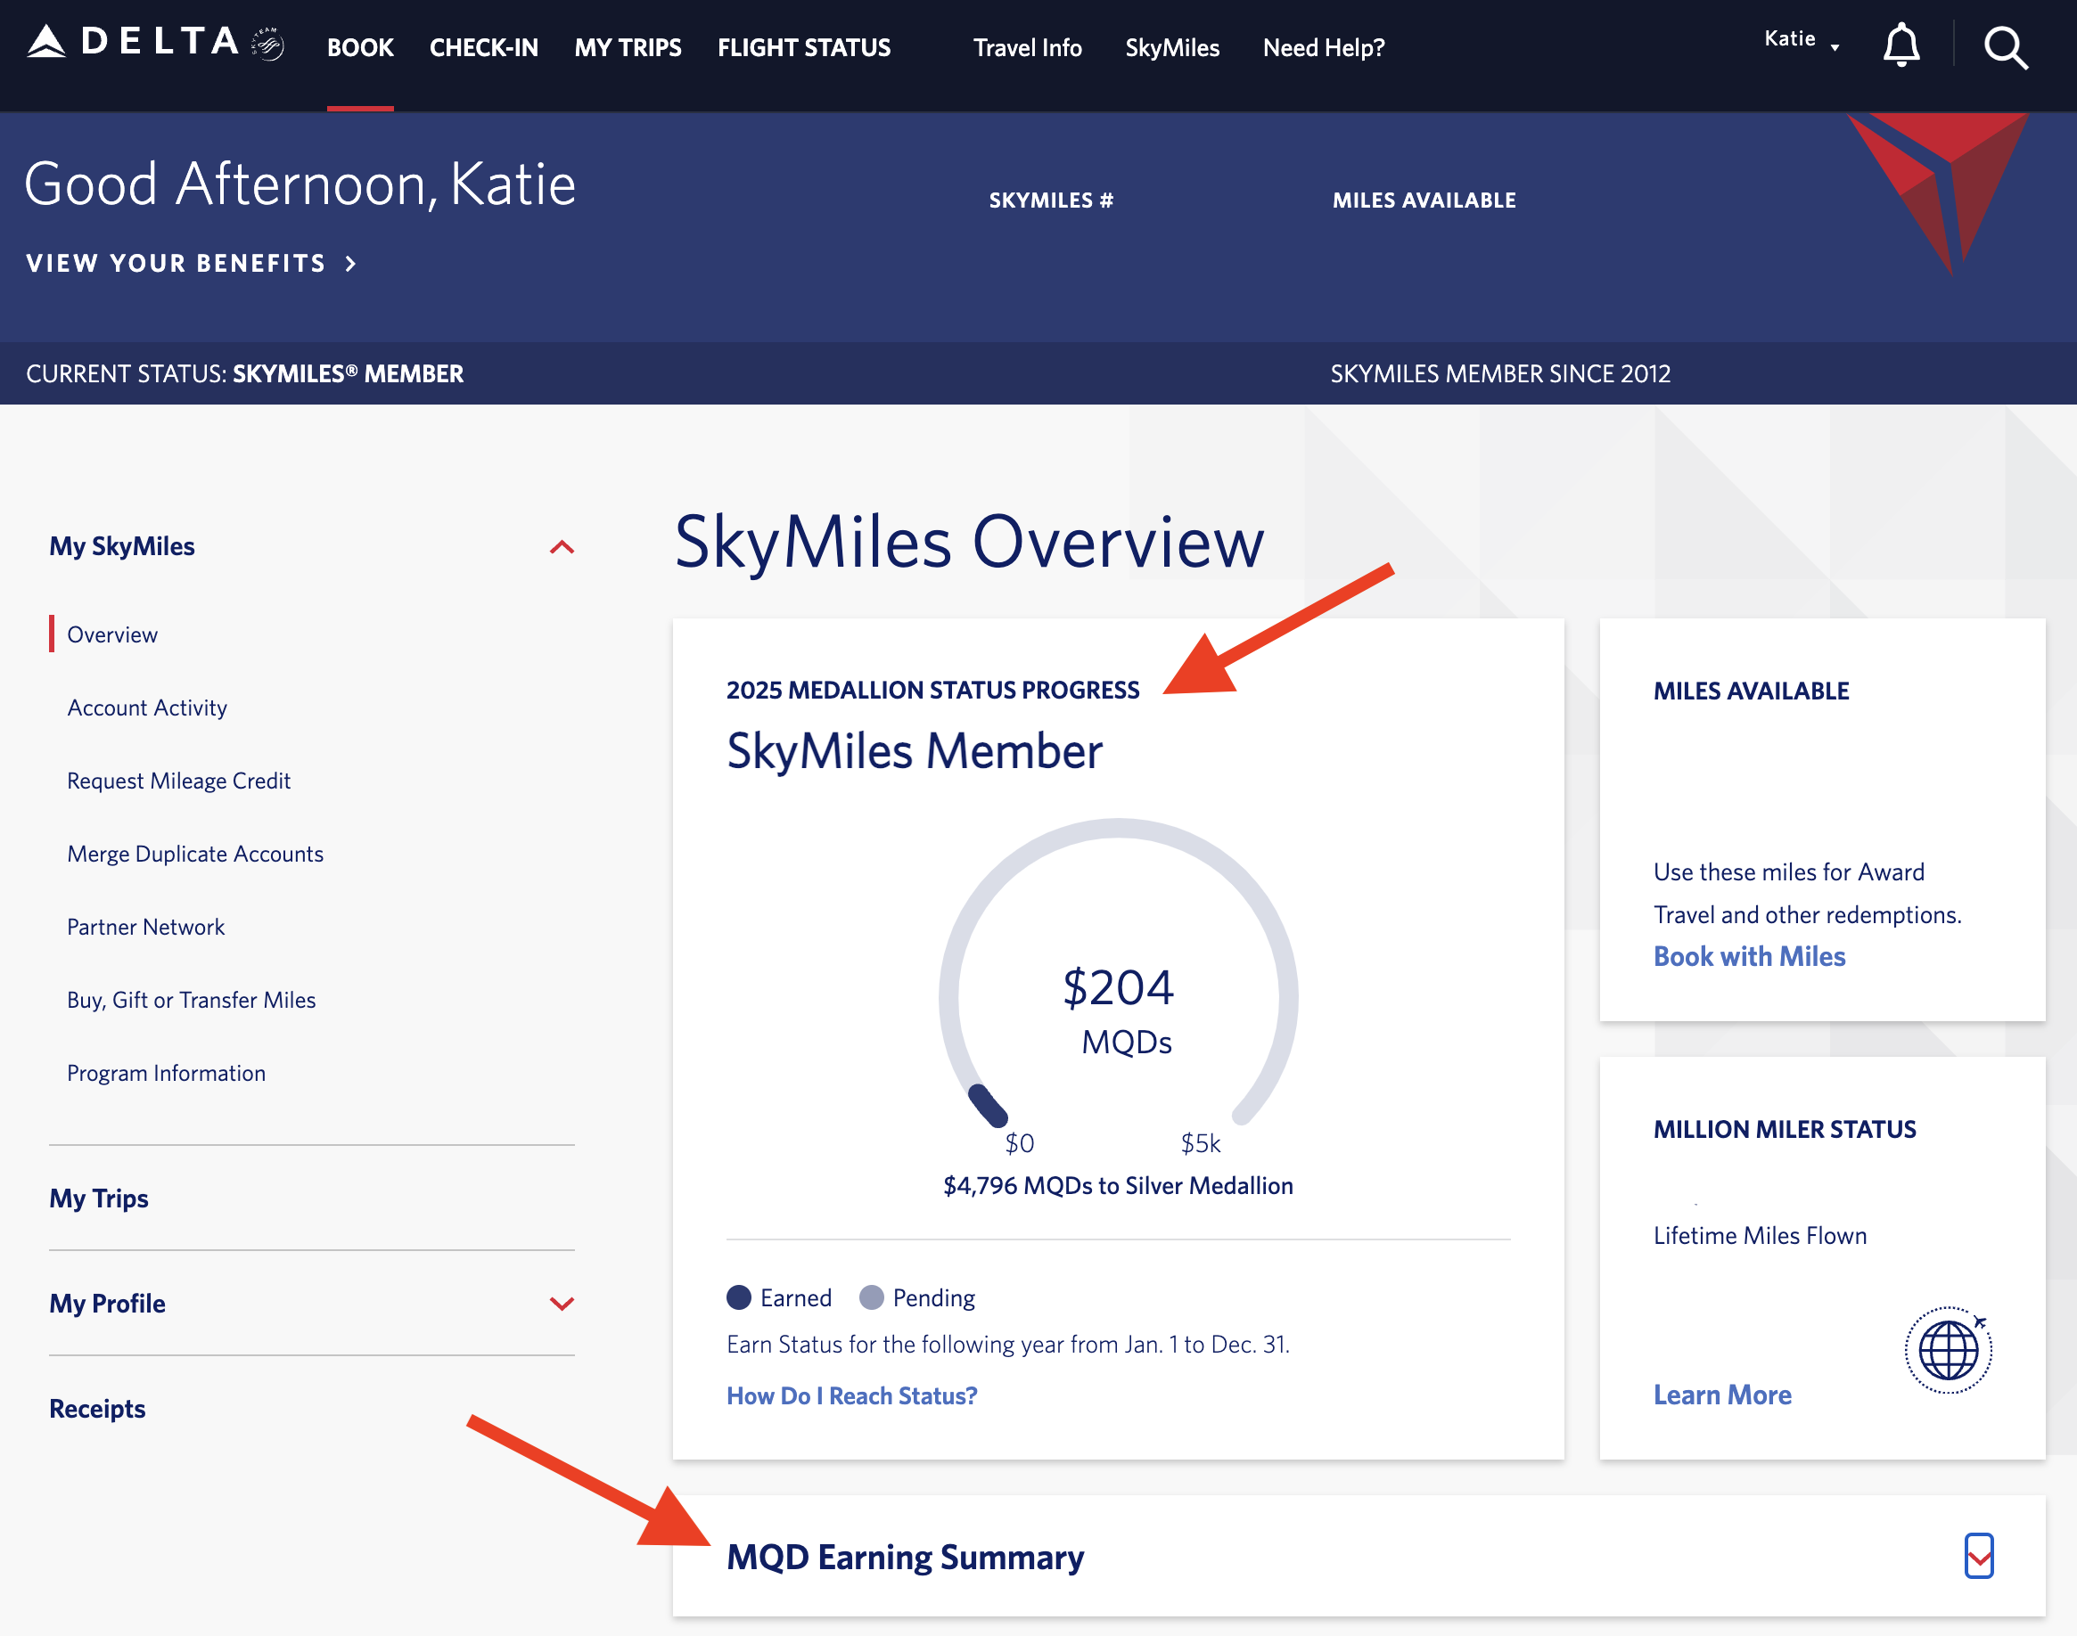Open the Need Help? menu
2077x1636 pixels.
pyautogui.click(x=1323, y=48)
